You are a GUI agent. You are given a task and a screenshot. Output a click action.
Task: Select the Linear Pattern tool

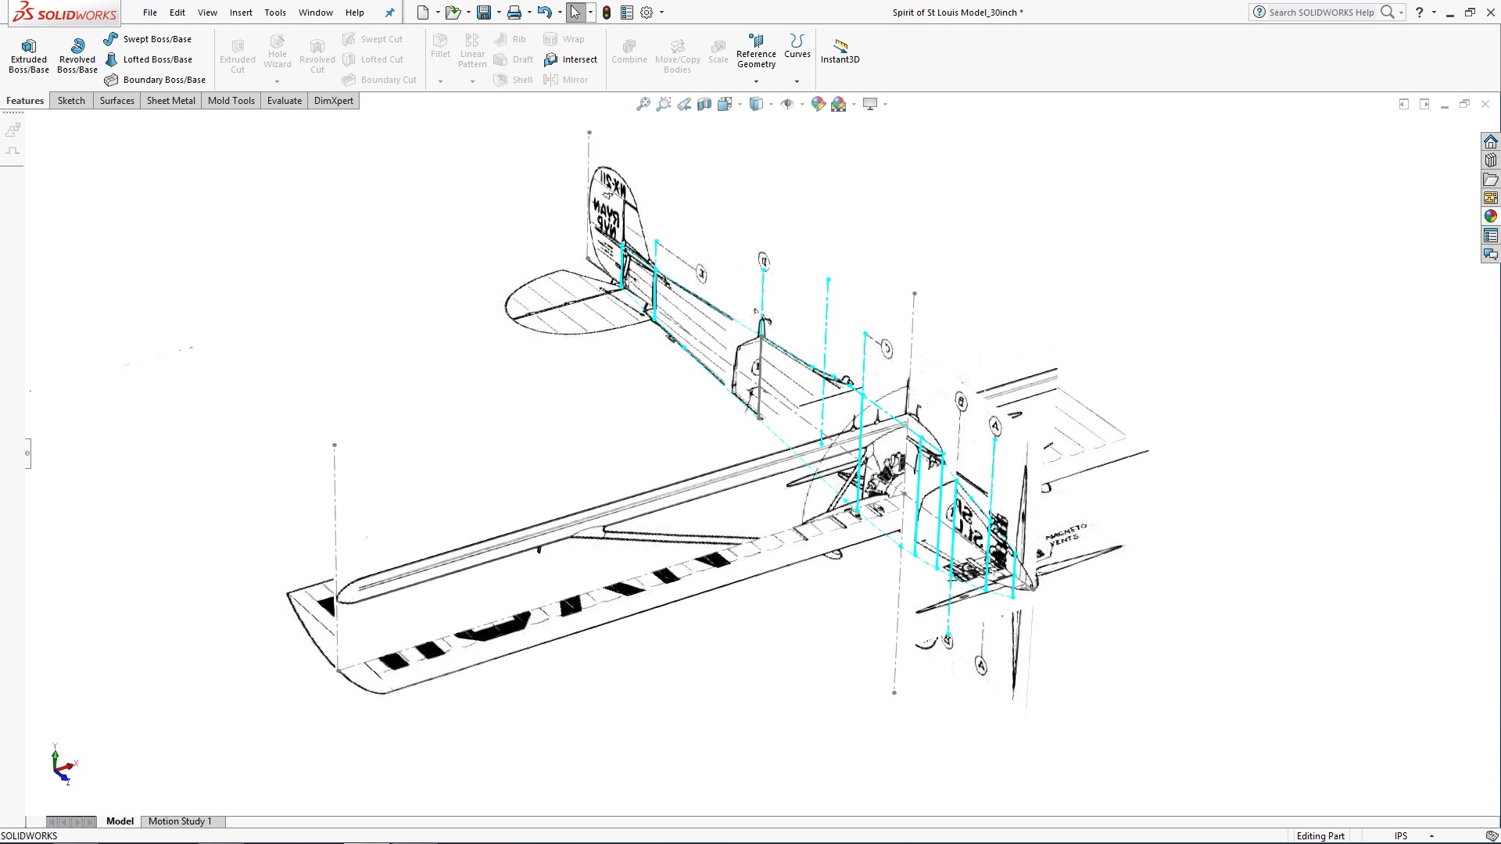[471, 49]
